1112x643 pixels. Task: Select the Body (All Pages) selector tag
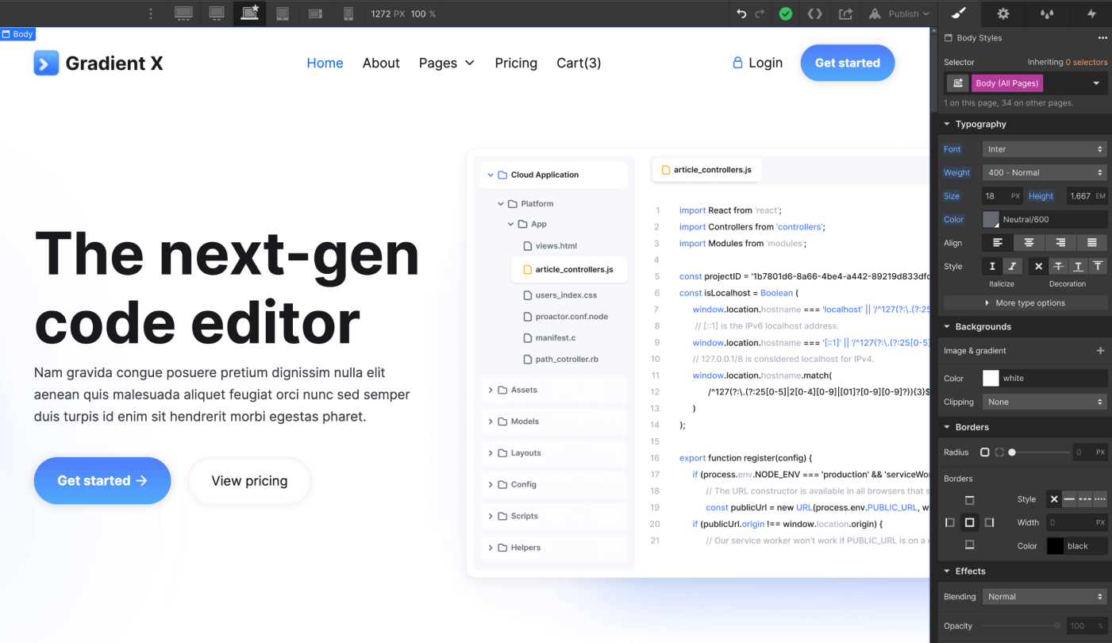pos(1007,83)
